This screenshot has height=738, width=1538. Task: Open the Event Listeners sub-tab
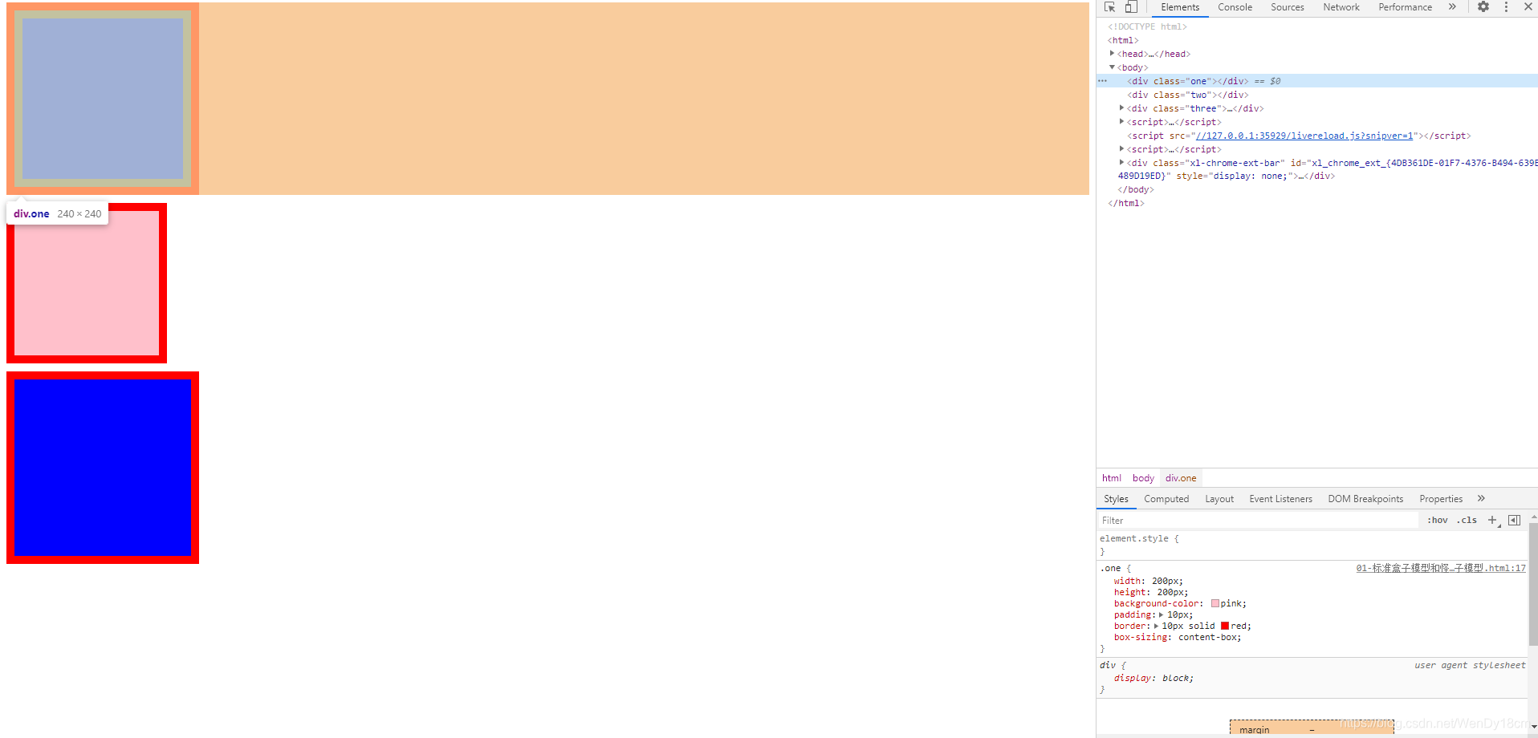[x=1280, y=499]
